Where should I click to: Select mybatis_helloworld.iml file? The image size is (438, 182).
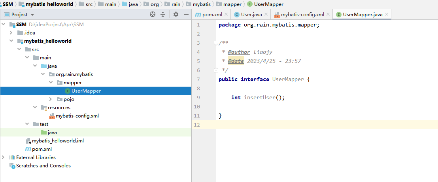click(x=96, y=140)
